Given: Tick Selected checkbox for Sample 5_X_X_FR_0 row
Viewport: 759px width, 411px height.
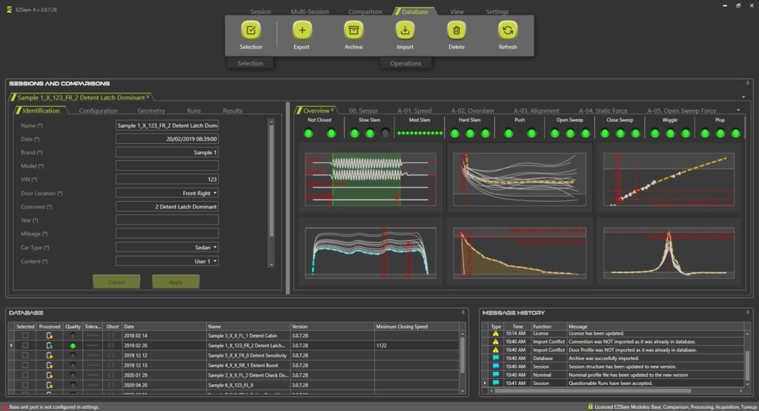Looking at the screenshot, I should click(25, 356).
